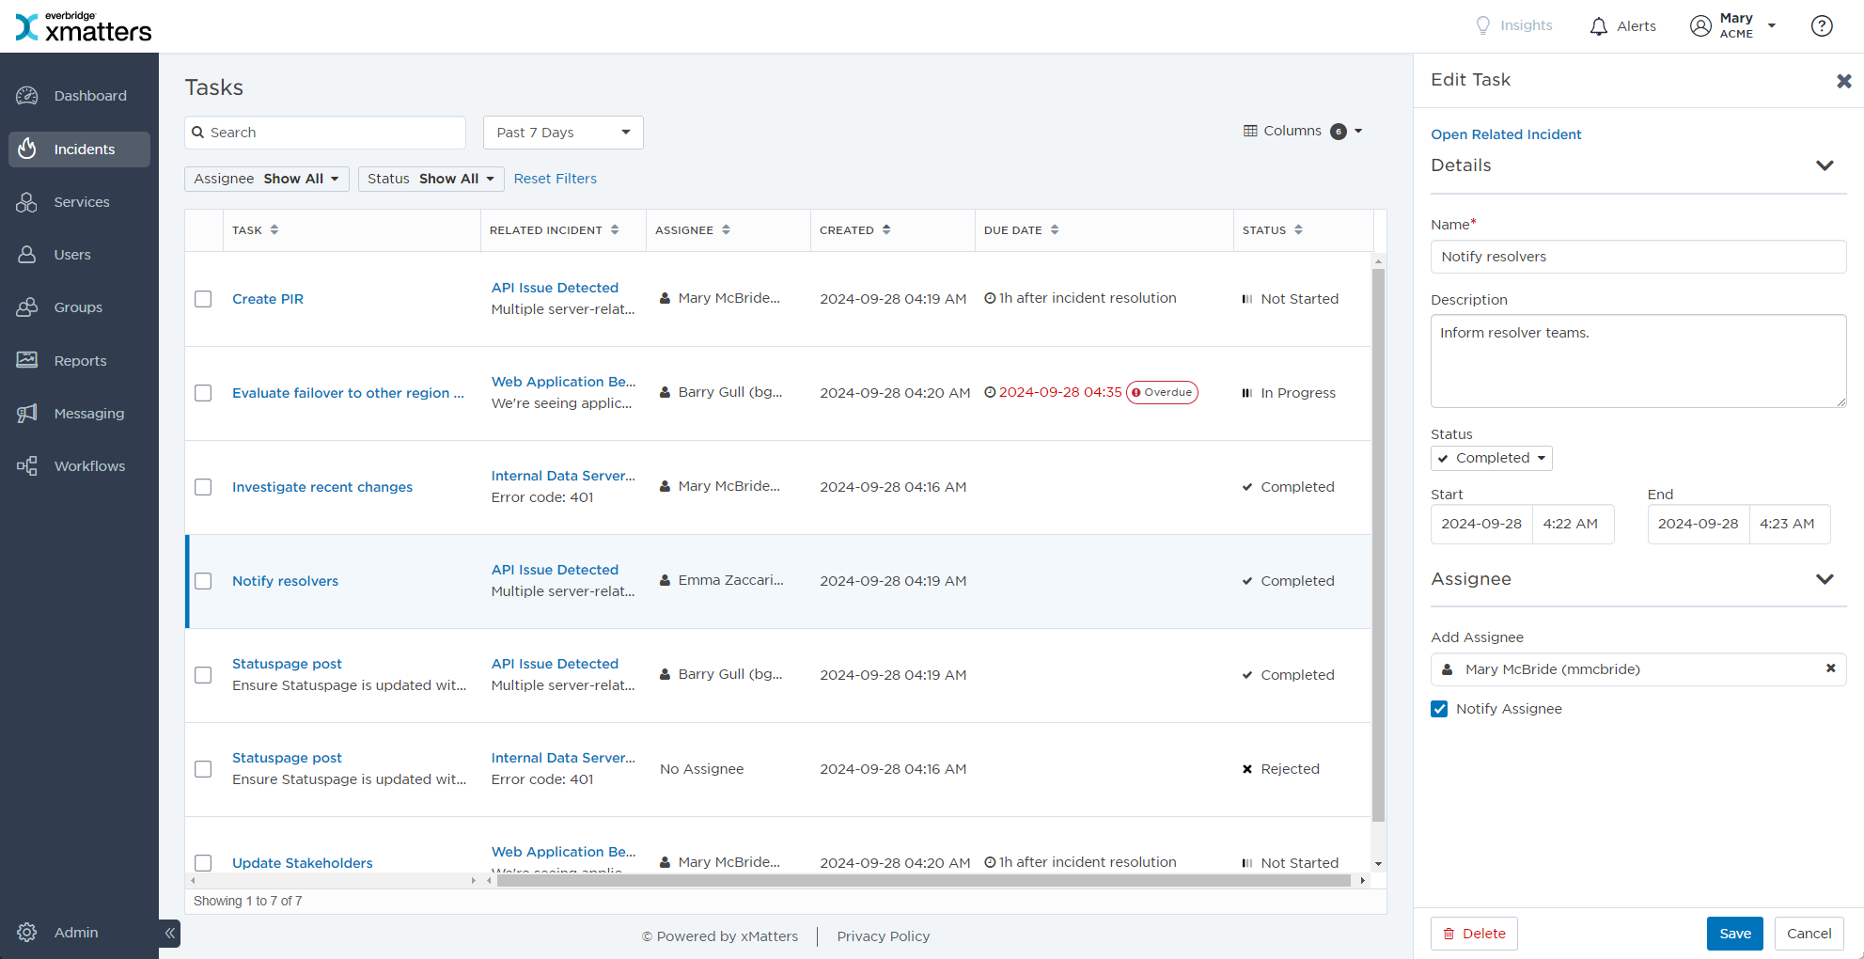
Task: Open Investigate recent changes task
Action: pos(322,487)
